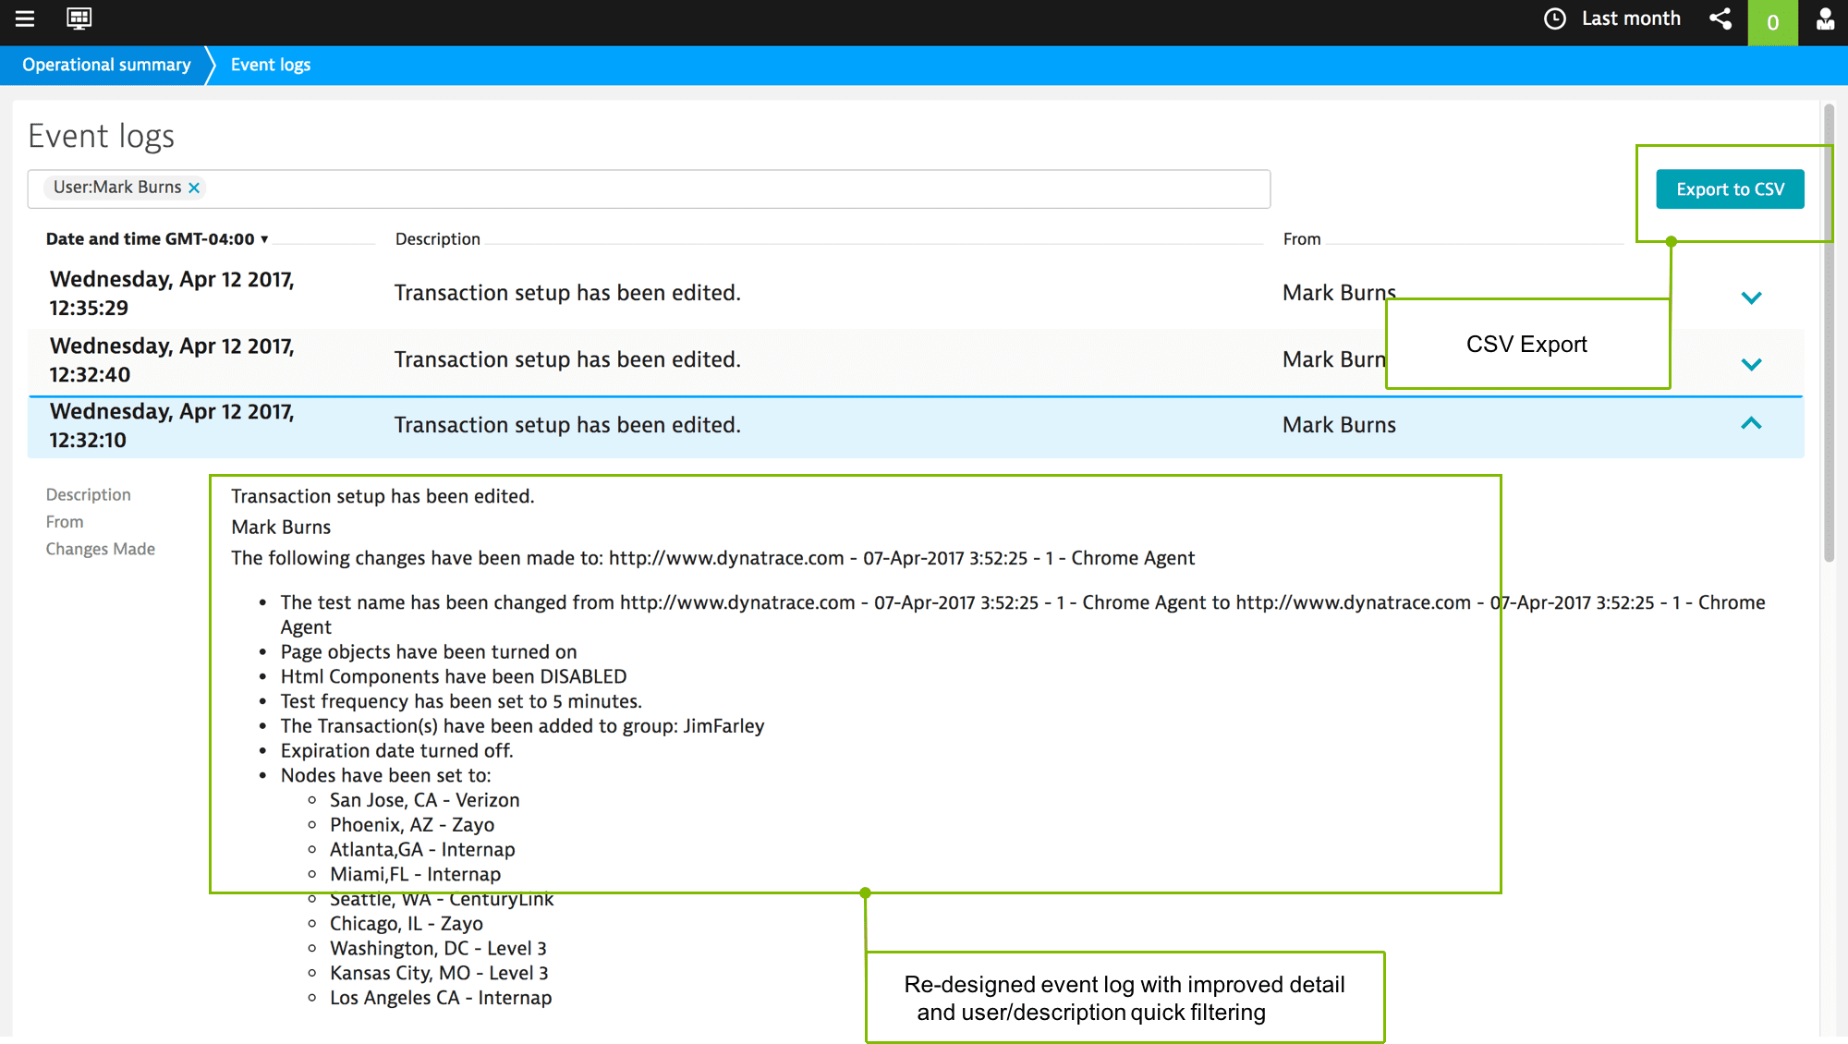The image size is (1848, 1044).
Task: Export the event logs to CSV
Action: click(1730, 188)
